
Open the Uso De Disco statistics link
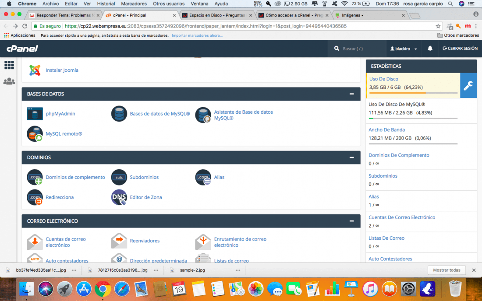point(384,79)
